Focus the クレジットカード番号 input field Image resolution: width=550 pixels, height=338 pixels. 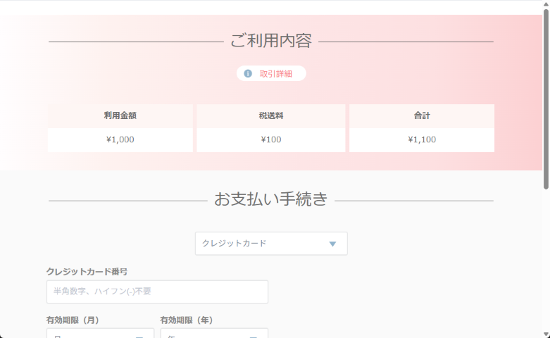click(x=157, y=292)
